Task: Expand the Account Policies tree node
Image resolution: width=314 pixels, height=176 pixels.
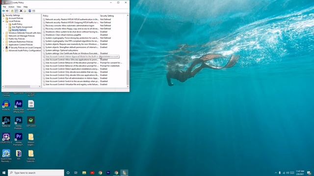Action: coord(3,18)
